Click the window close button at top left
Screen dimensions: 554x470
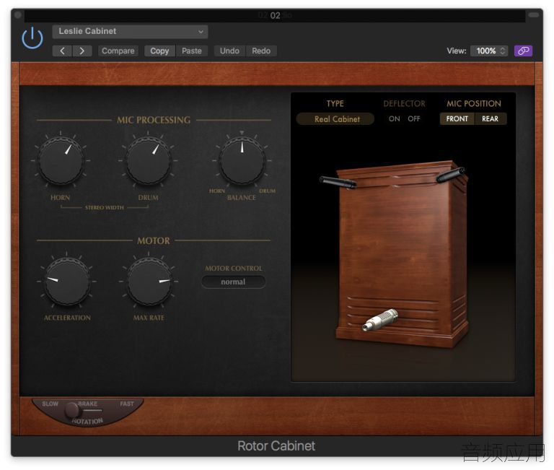(18, 15)
